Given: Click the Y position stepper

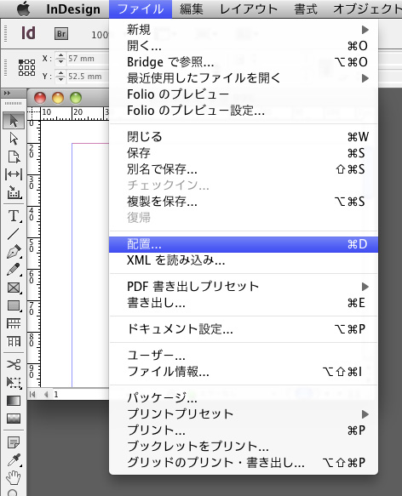Looking at the screenshot, I should [60, 77].
